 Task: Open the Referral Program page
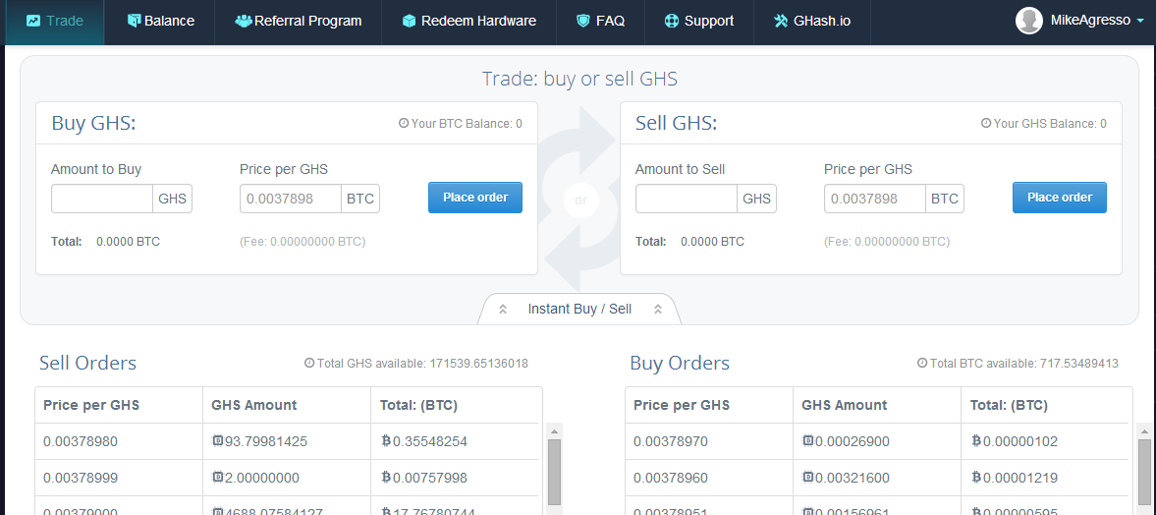click(x=299, y=22)
